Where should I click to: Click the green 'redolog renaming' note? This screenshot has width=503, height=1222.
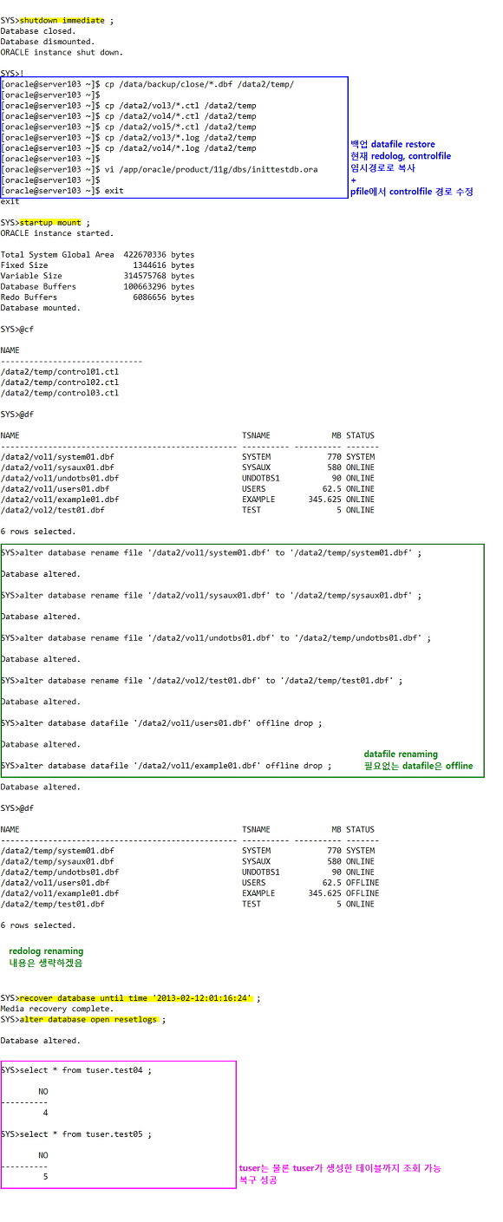click(46, 951)
